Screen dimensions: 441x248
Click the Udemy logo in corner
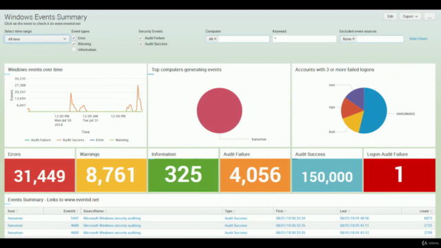430,243
